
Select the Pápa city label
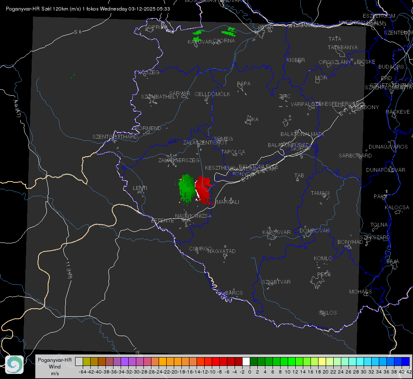point(244,84)
